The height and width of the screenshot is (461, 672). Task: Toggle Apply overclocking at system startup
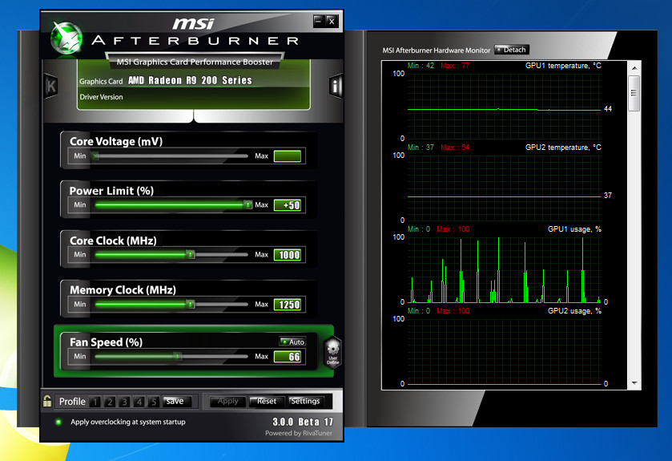(x=58, y=422)
